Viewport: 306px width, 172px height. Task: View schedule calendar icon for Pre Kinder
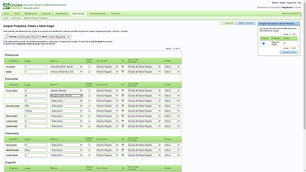coord(122,67)
